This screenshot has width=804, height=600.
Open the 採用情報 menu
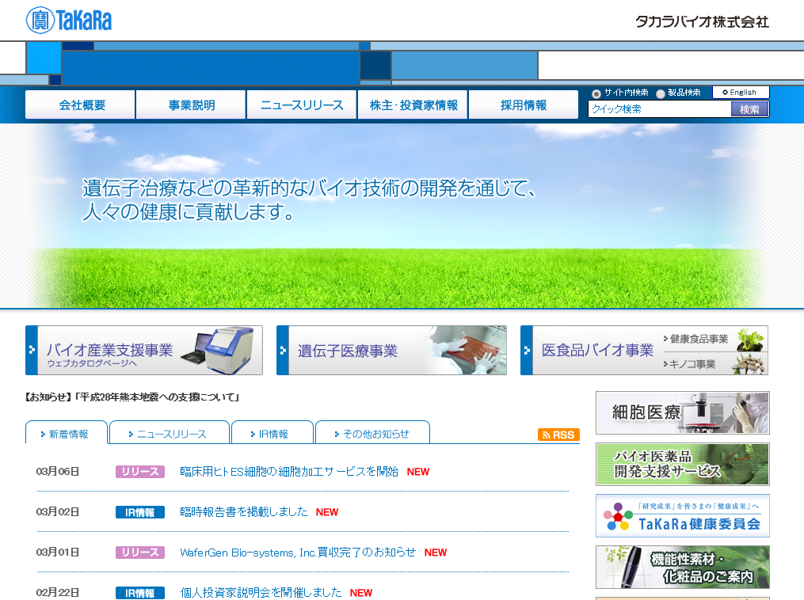(524, 105)
